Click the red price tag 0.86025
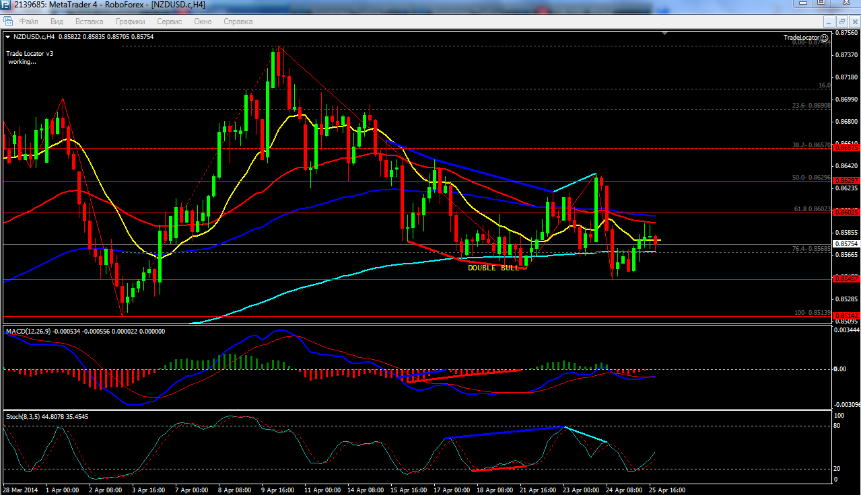 [846, 213]
